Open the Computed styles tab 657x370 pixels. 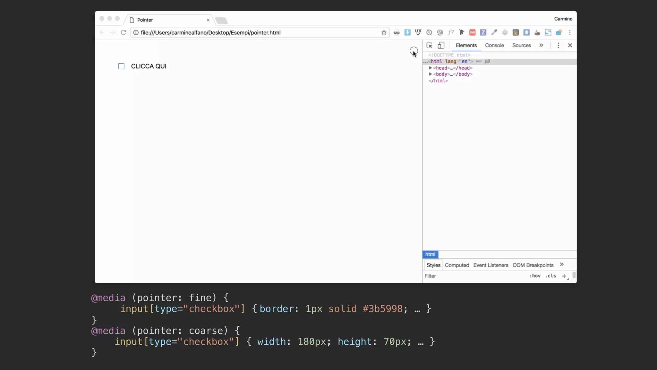[457, 265]
